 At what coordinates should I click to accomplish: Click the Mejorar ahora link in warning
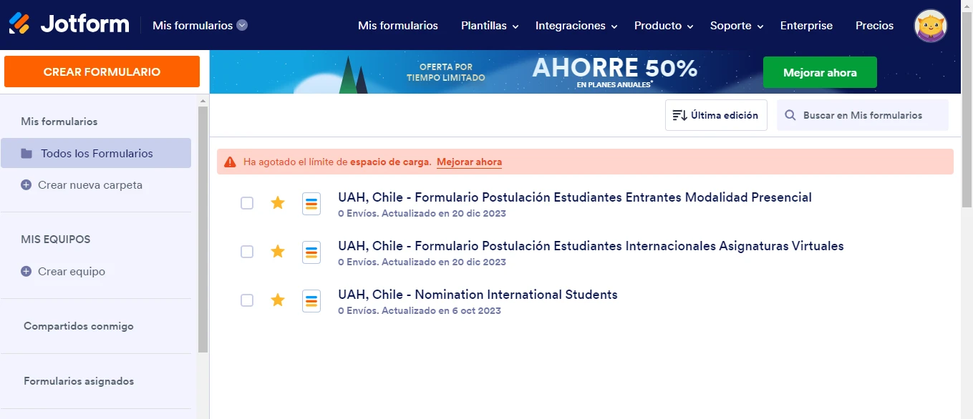(x=469, y=162)
